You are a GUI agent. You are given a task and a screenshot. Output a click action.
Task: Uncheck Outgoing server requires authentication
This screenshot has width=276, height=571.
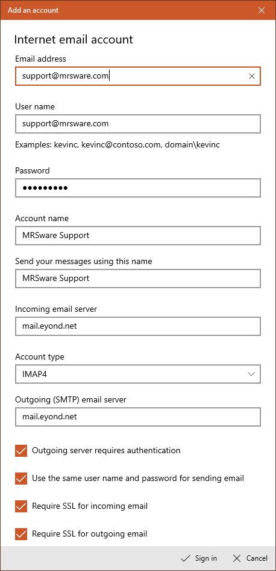point(22,451)
